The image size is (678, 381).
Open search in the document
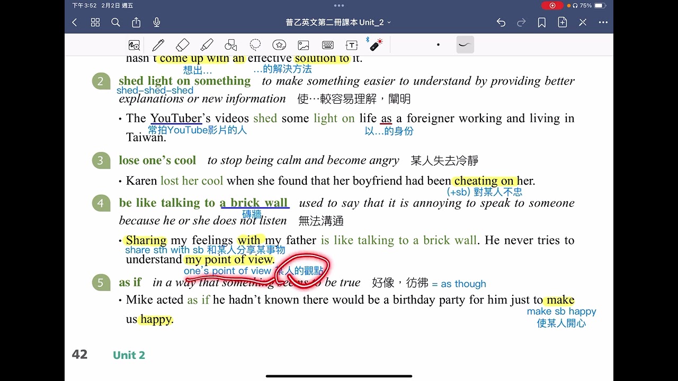click(x=115, y=22)
